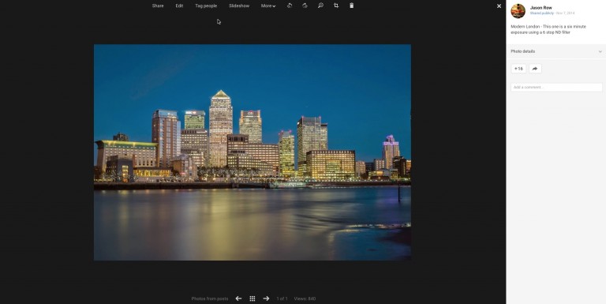Rotate the photo right
Viewport: 606px width, 304px height.
305,6
